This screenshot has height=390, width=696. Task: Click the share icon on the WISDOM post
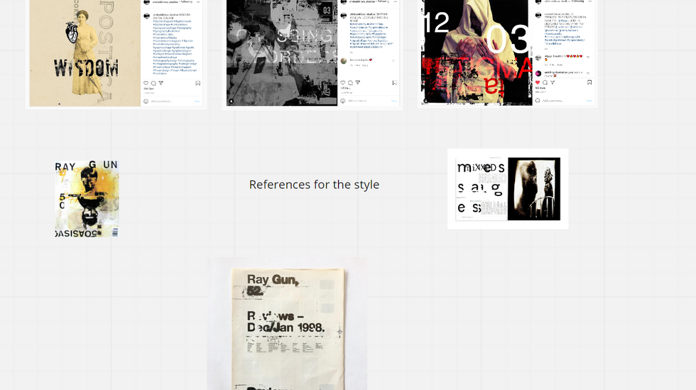161,83
